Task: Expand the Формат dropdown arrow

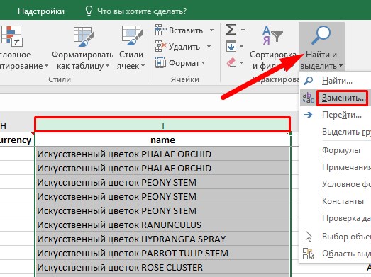Action: [x=203, y=63]
